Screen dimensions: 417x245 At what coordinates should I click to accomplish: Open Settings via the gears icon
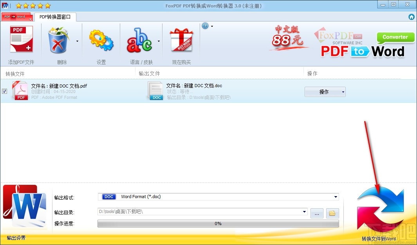[x=101, y=40]
